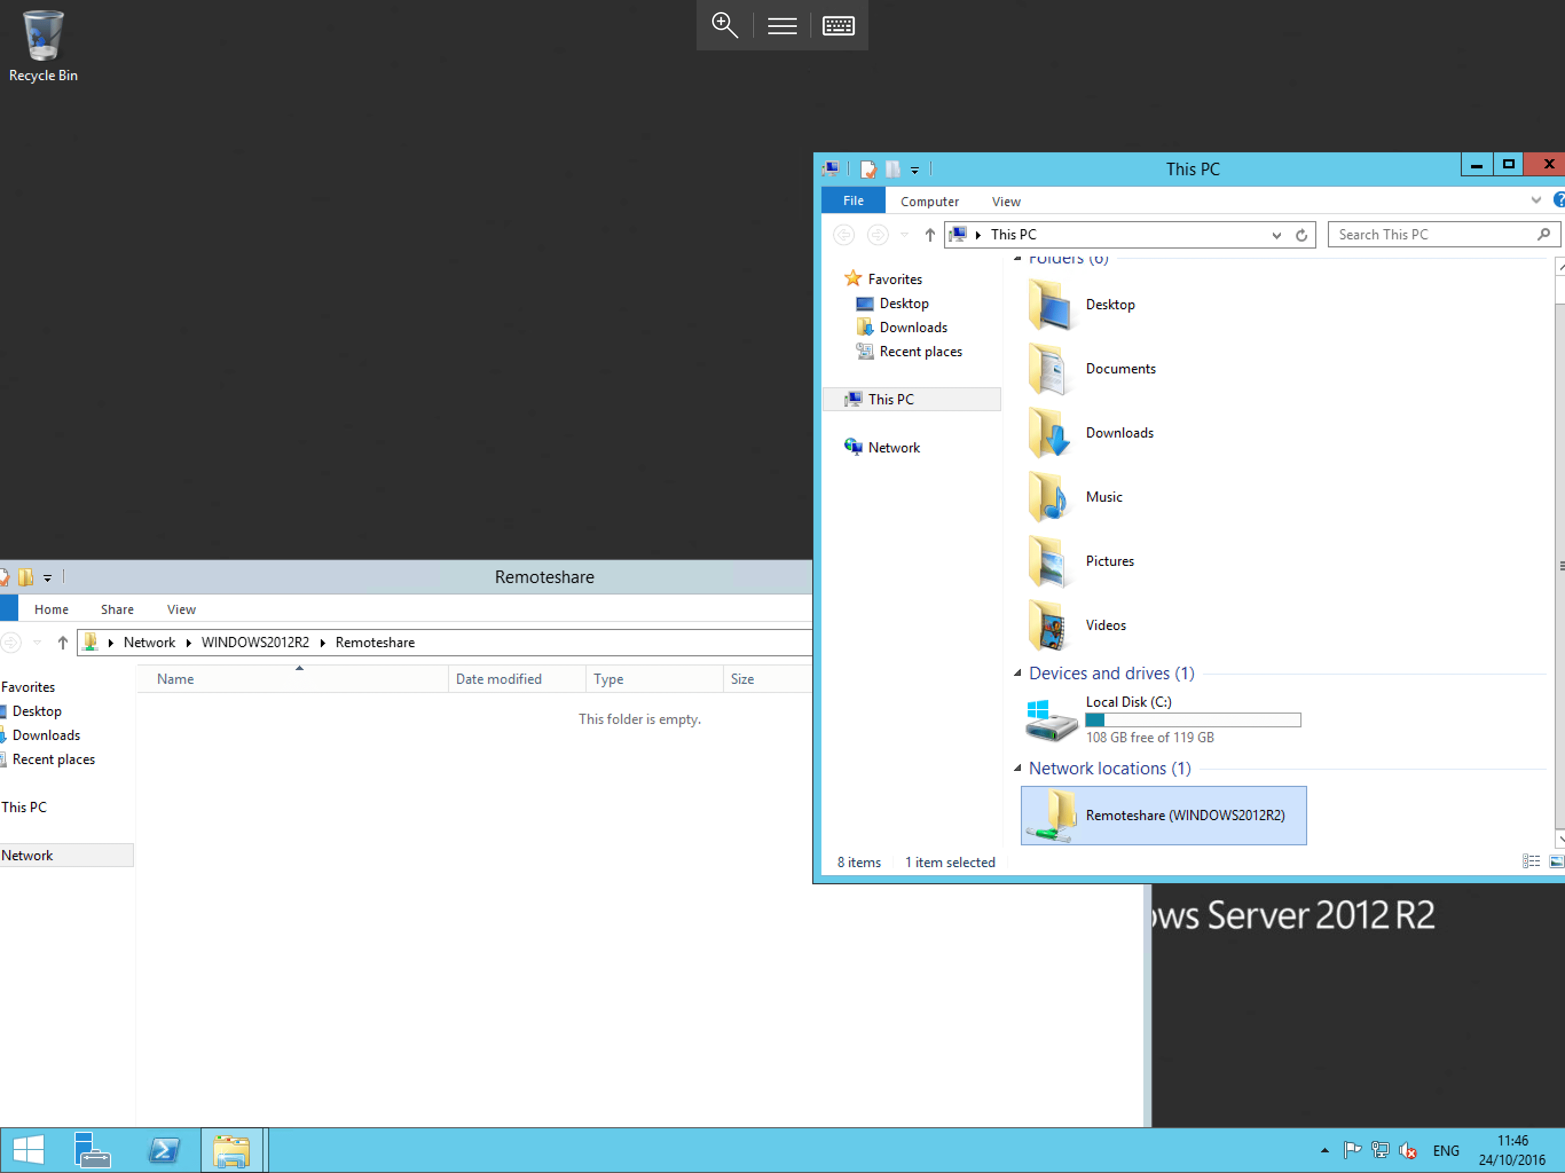Click the Refresh icon in the This PC address bar
1565x1173 pixels.
(1301, 235)
